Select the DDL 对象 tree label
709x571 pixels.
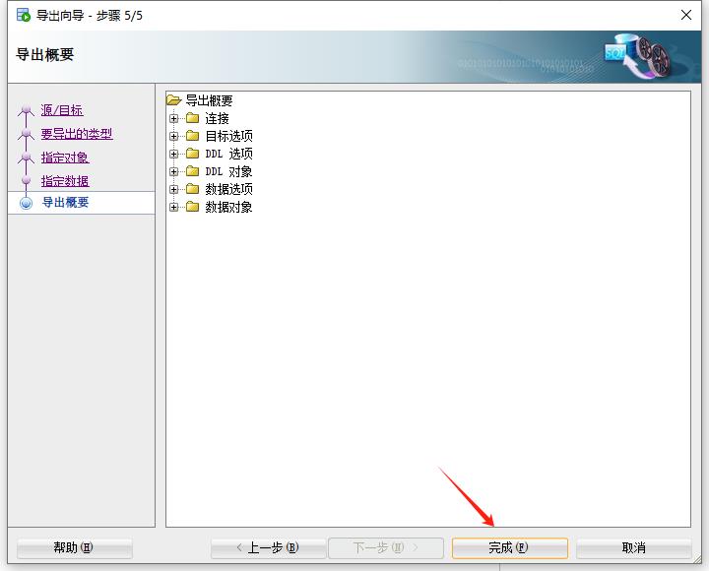228,171
